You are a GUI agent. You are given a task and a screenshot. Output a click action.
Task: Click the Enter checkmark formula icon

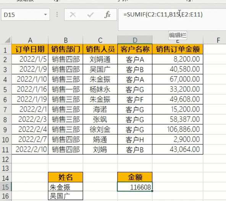pyautogui.click(x=90, y=15)
